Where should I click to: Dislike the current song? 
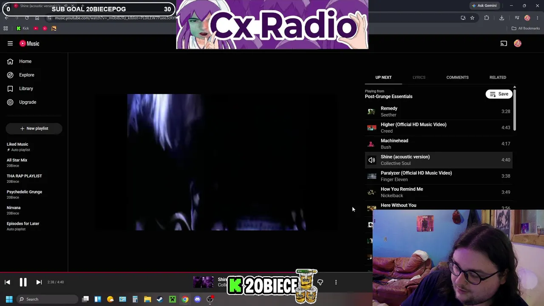coord(320,282)
